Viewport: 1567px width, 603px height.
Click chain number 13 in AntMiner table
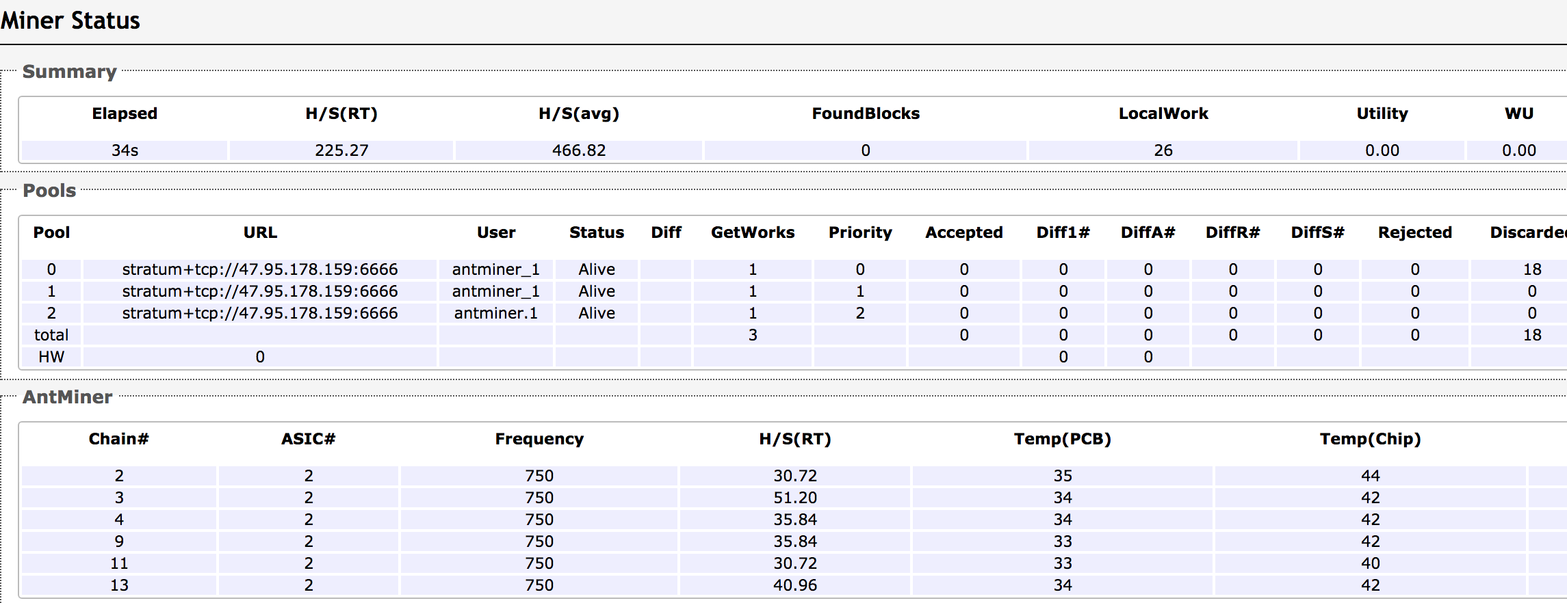[119, 585]
